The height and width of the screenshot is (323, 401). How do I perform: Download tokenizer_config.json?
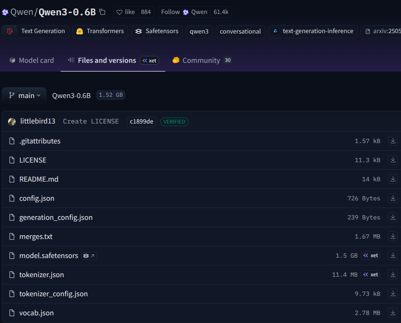coord(393,294)
